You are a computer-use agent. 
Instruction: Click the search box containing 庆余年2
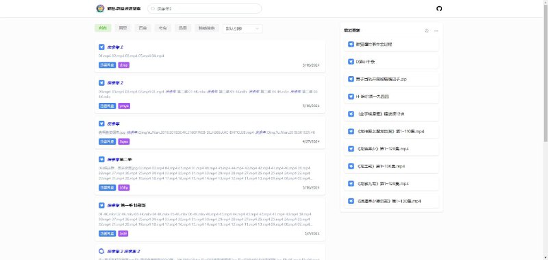click(204, 9)
